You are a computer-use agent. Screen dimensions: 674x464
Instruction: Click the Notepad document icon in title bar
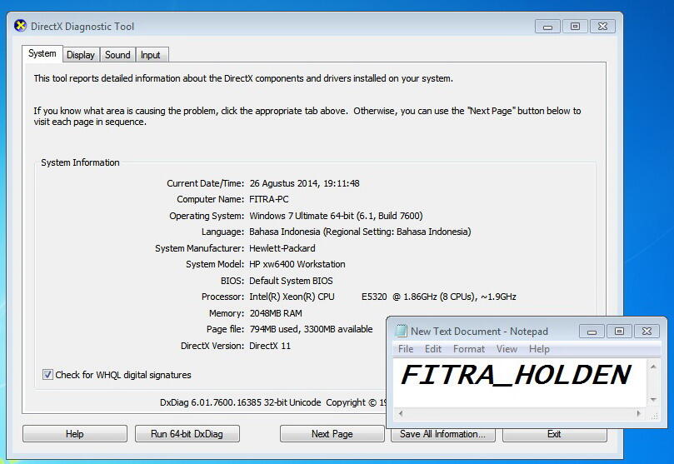pyautogui.click(x=401, y=331)
